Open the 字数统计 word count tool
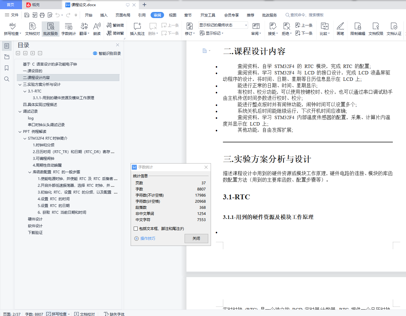Viewport: 406px width, 316px height. [69, 29]
